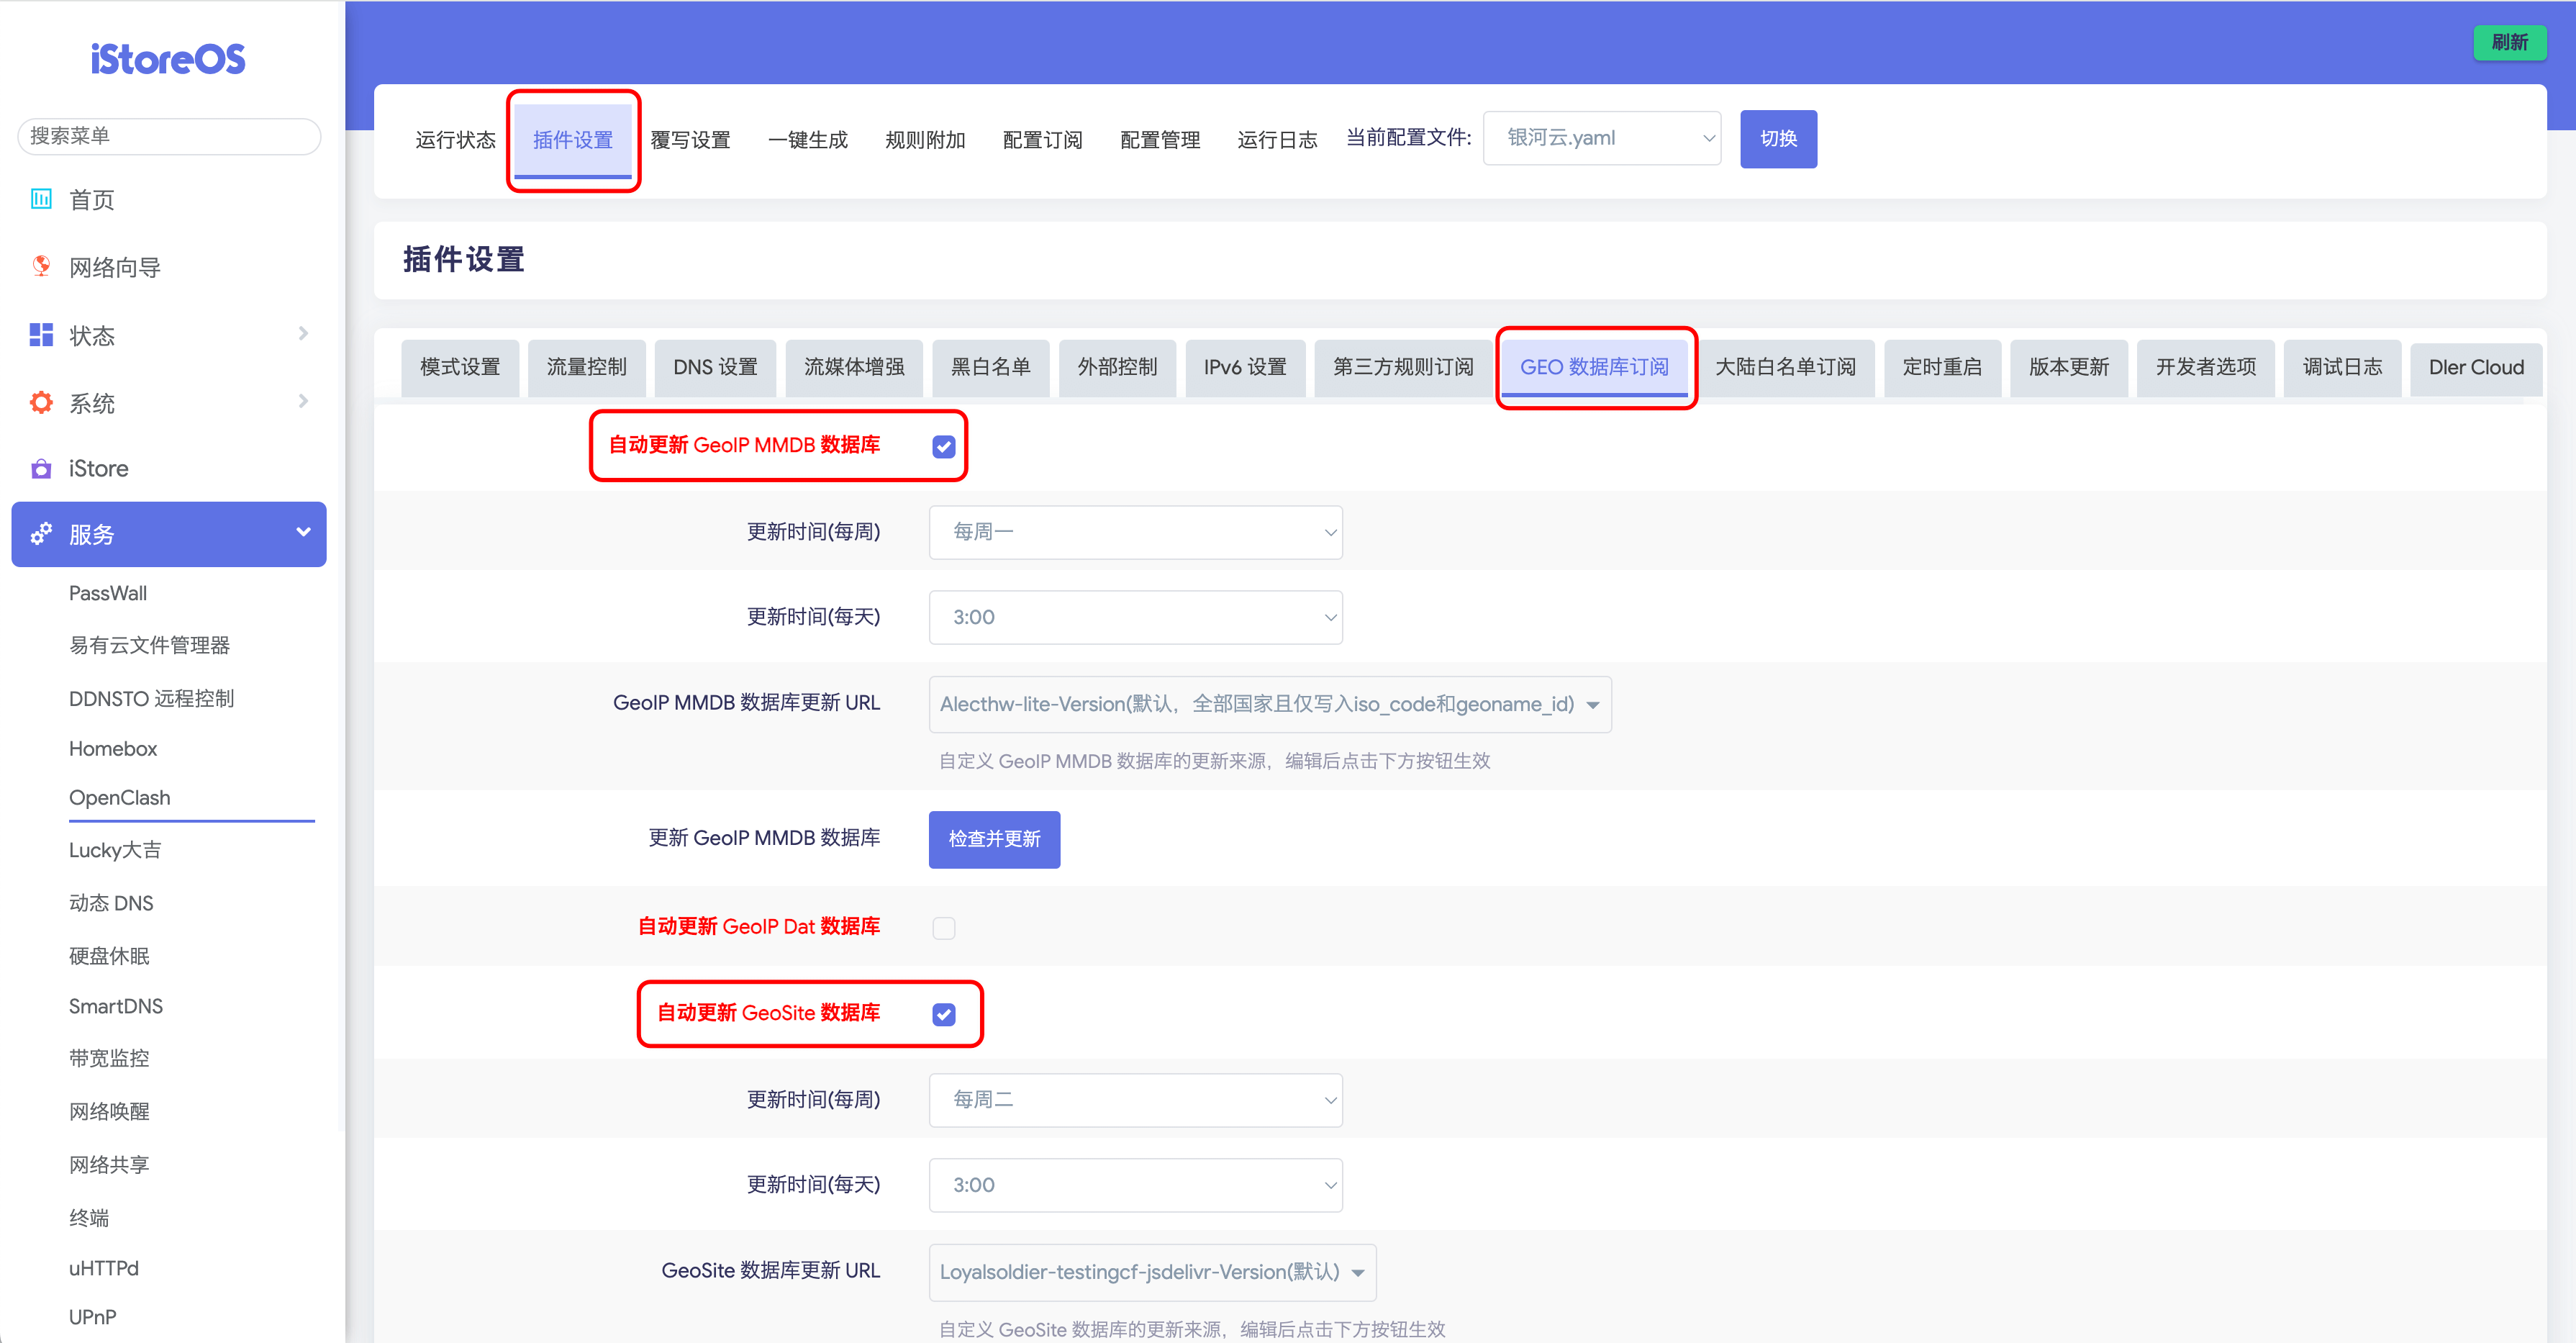The width and height of the screenshot is (2576, 1343).
Task: Open Homebox in sidebar
Action: 113,748
